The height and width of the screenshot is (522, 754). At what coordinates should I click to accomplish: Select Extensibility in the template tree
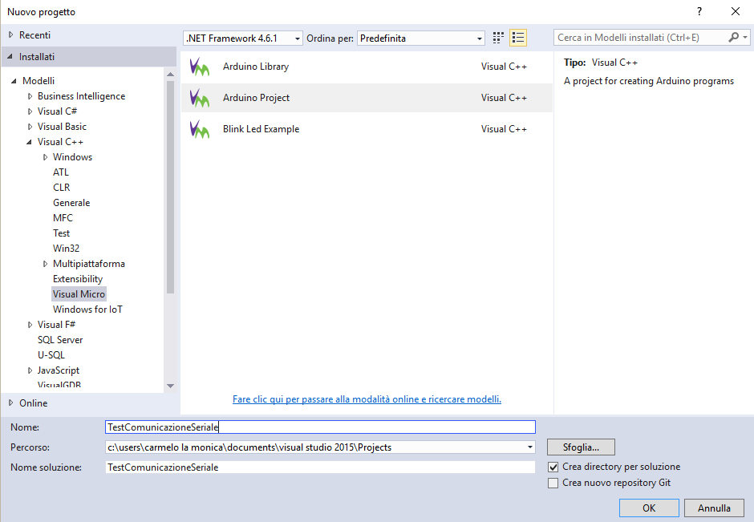pos(78,279)
